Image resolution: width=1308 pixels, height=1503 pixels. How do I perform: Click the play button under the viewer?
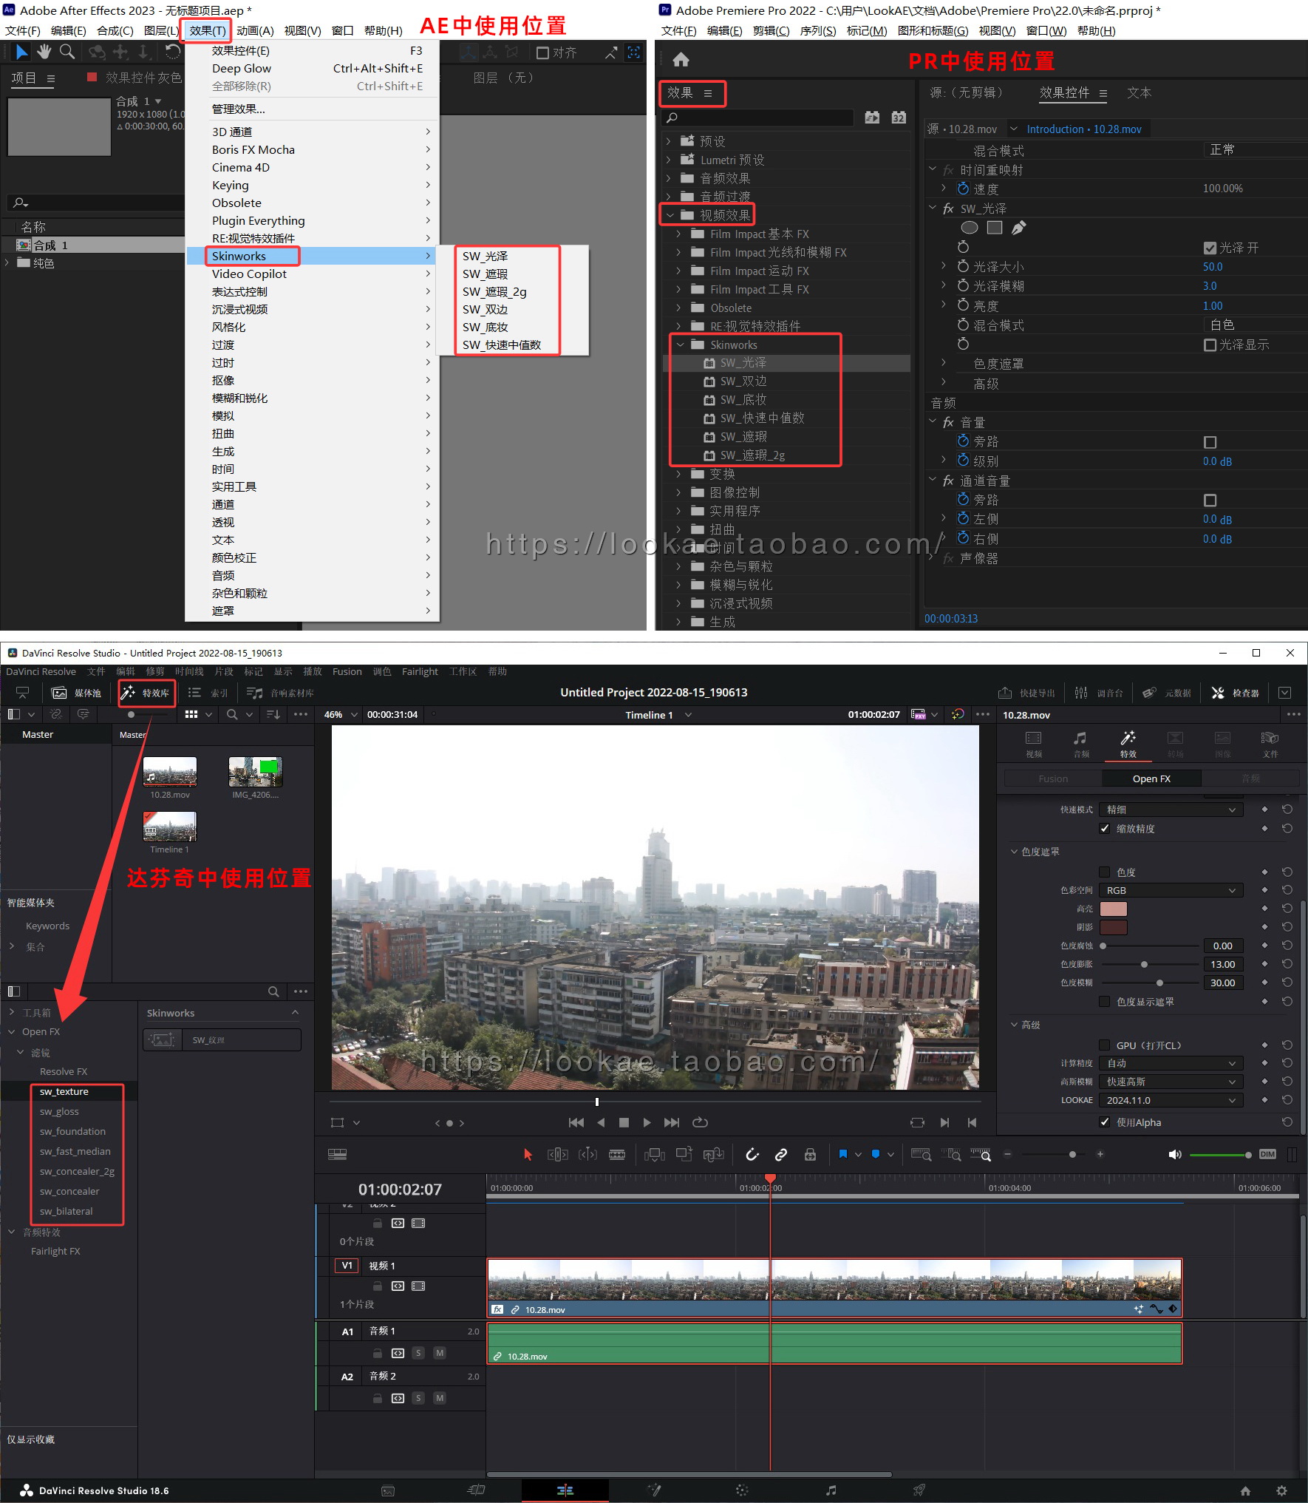pyautogui.click(x=647, y=1122)
